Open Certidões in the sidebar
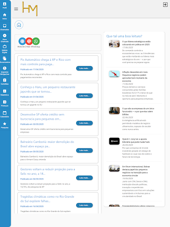 [x=4, y=82]
